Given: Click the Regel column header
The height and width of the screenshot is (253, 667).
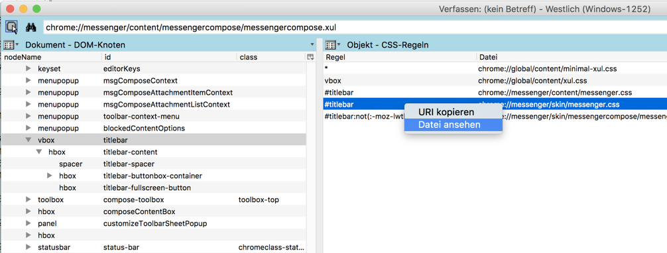Looking at the screenshot, I should pos(399,57).
